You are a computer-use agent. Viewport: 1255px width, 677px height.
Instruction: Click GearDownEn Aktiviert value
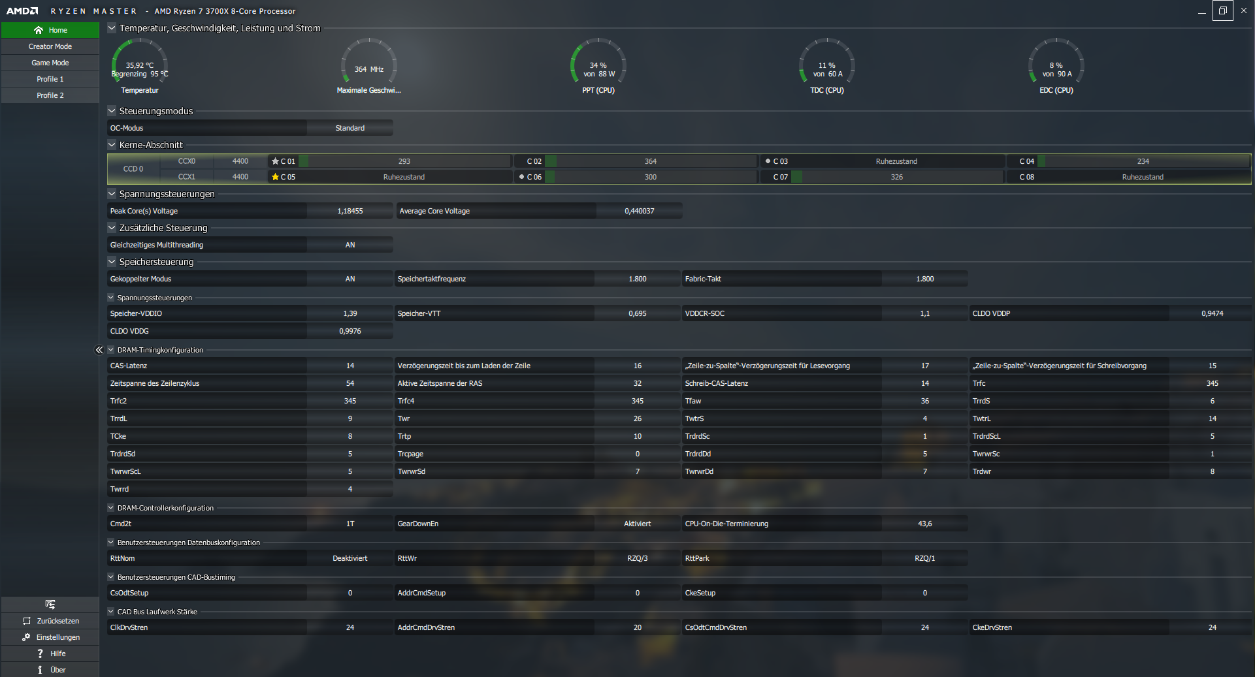pyautogui.click(x=638, y=524)
